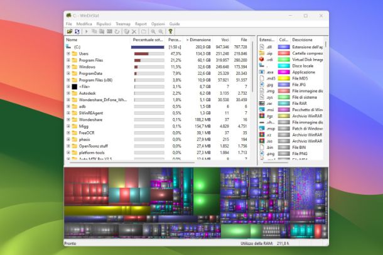
Task: Click the .jpg file type icon
Action: (x=262, y=85)
